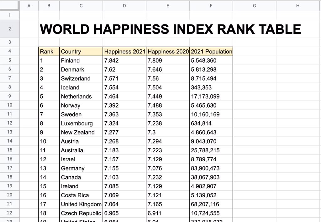Click Germany's 2020 score 7.076
The image size is (321, 222).
[x=168, y=168]
